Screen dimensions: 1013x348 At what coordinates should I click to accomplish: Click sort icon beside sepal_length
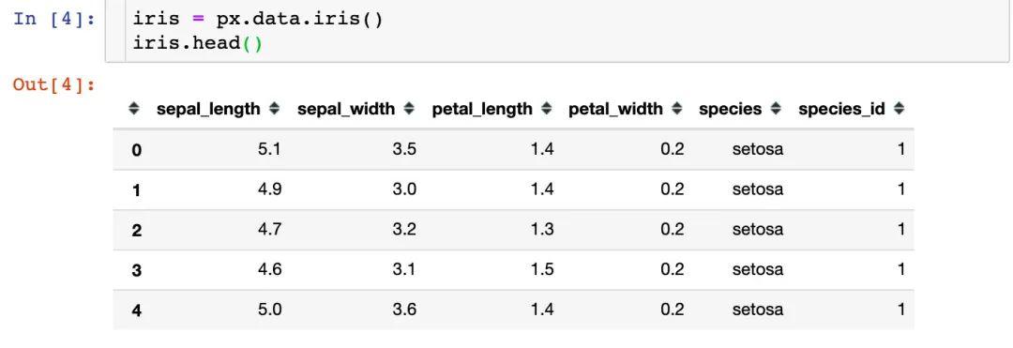pyautogui.click(x=275, y=109)
